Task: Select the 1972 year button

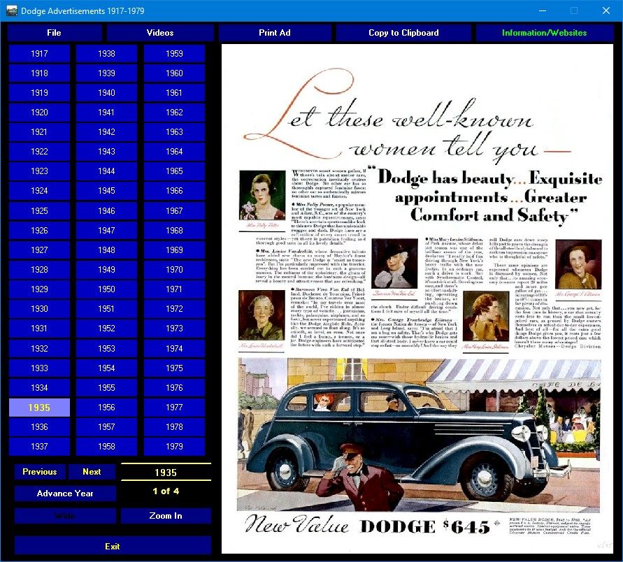Action: click(x=174, y=308)
